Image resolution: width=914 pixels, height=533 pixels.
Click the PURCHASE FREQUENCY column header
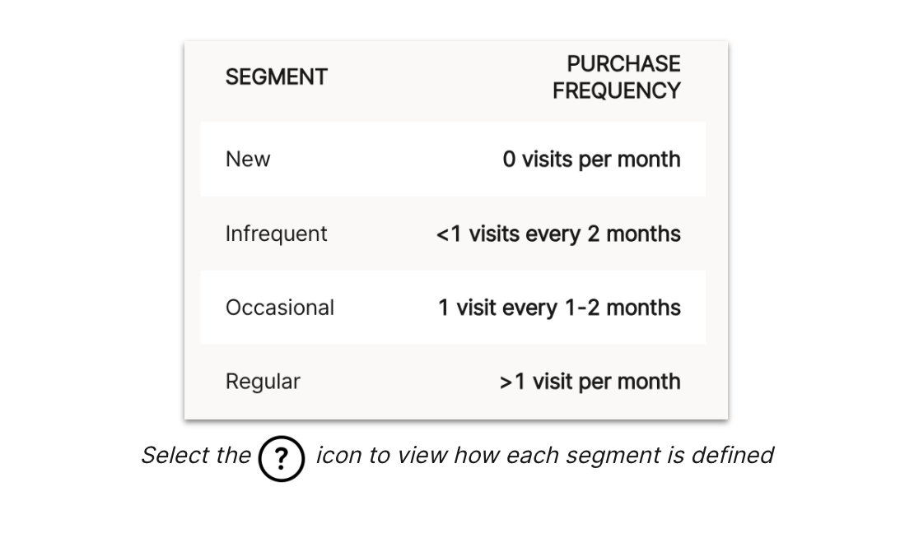(x=616, y=77)
